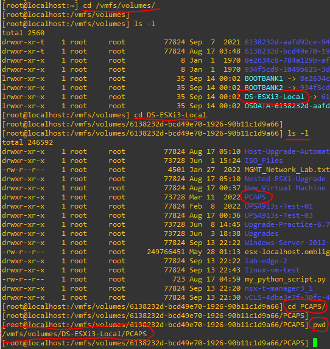Click the Host-Upgrade-Automat directory name

click(287, 151)
